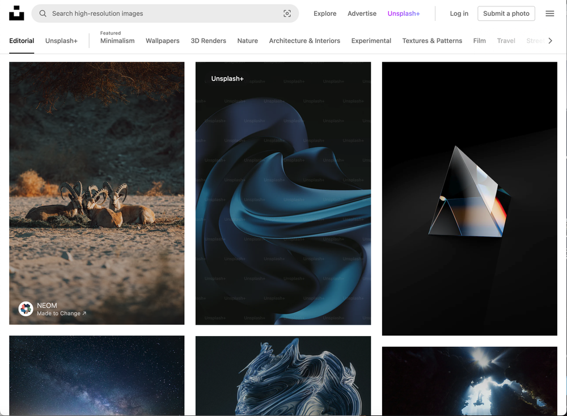Click the magnifier search icon
Image resolution: width=567 pixels, height=416 pixels.
43,14
